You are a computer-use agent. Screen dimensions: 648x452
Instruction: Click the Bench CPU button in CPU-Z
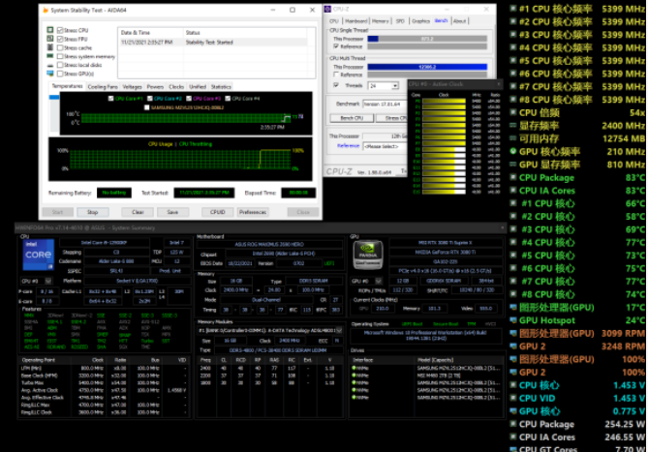point(352,118)
